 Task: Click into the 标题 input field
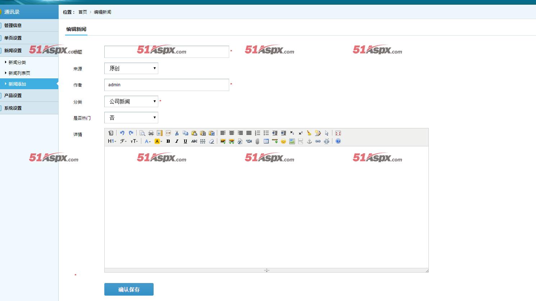167,52
